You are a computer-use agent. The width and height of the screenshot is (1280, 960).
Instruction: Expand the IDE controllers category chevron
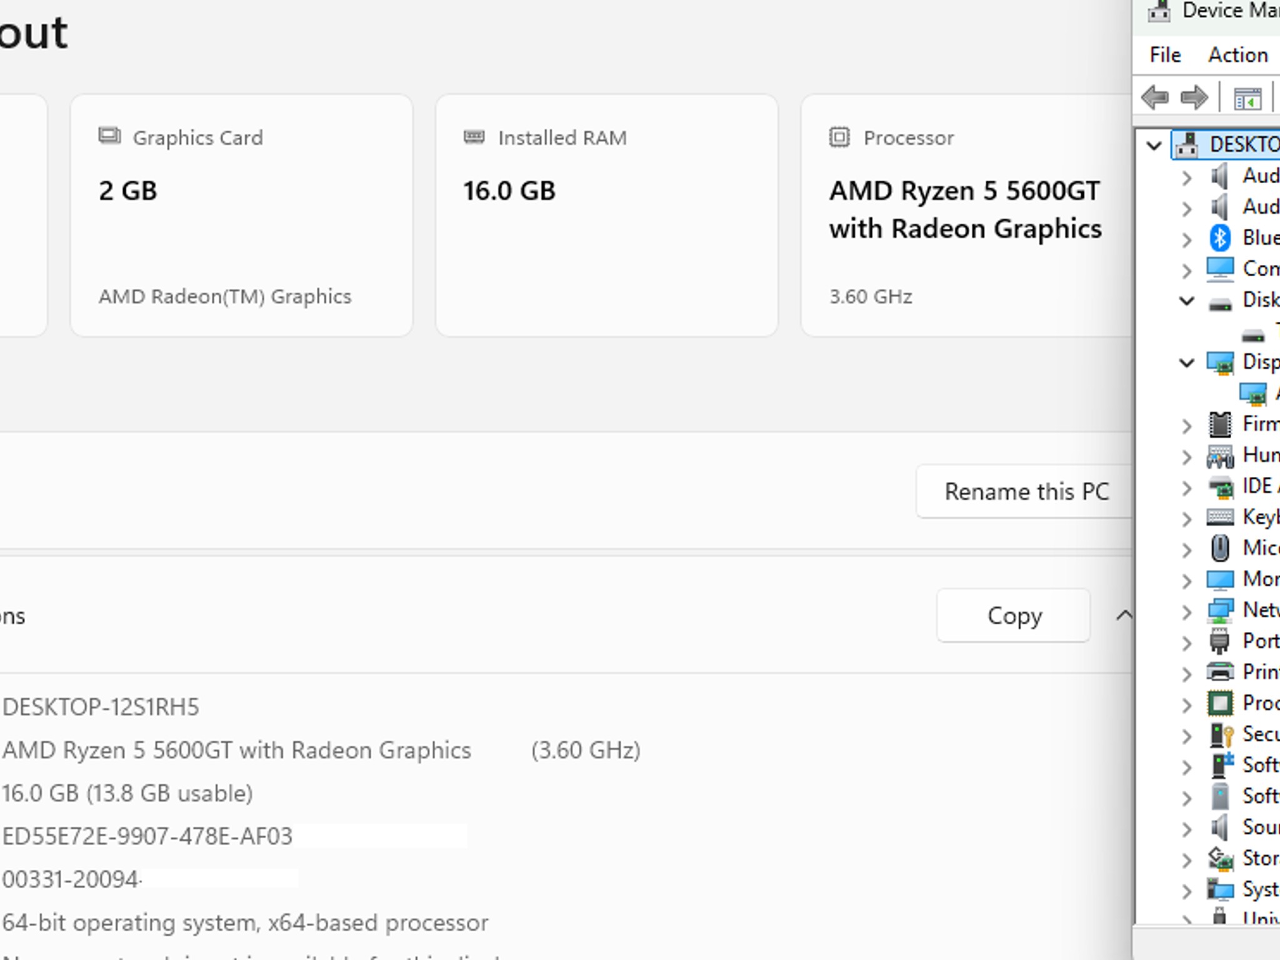point(1187,488)
